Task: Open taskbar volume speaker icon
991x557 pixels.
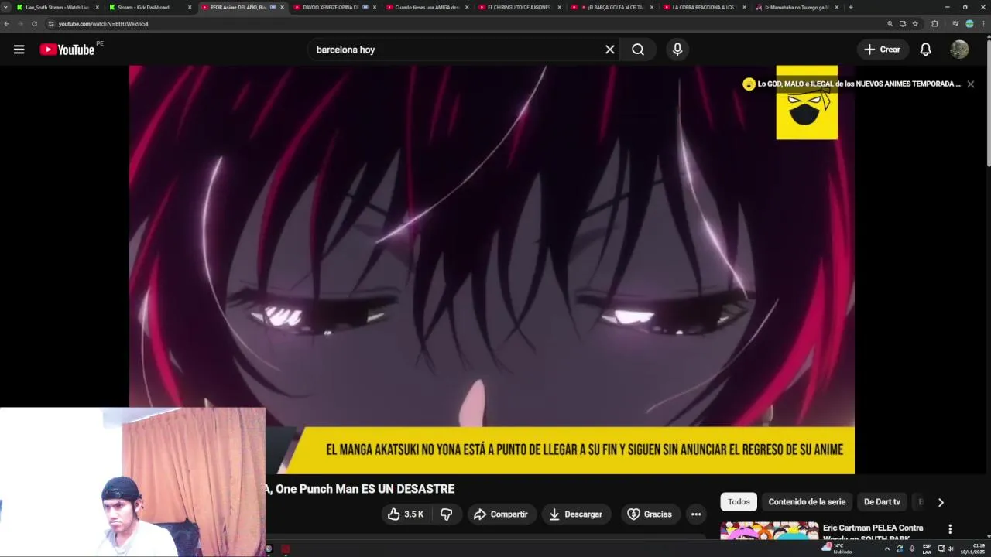Action: (951, 548)
